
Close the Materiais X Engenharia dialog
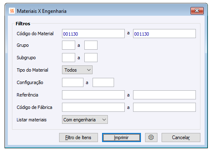click(197, 11)
